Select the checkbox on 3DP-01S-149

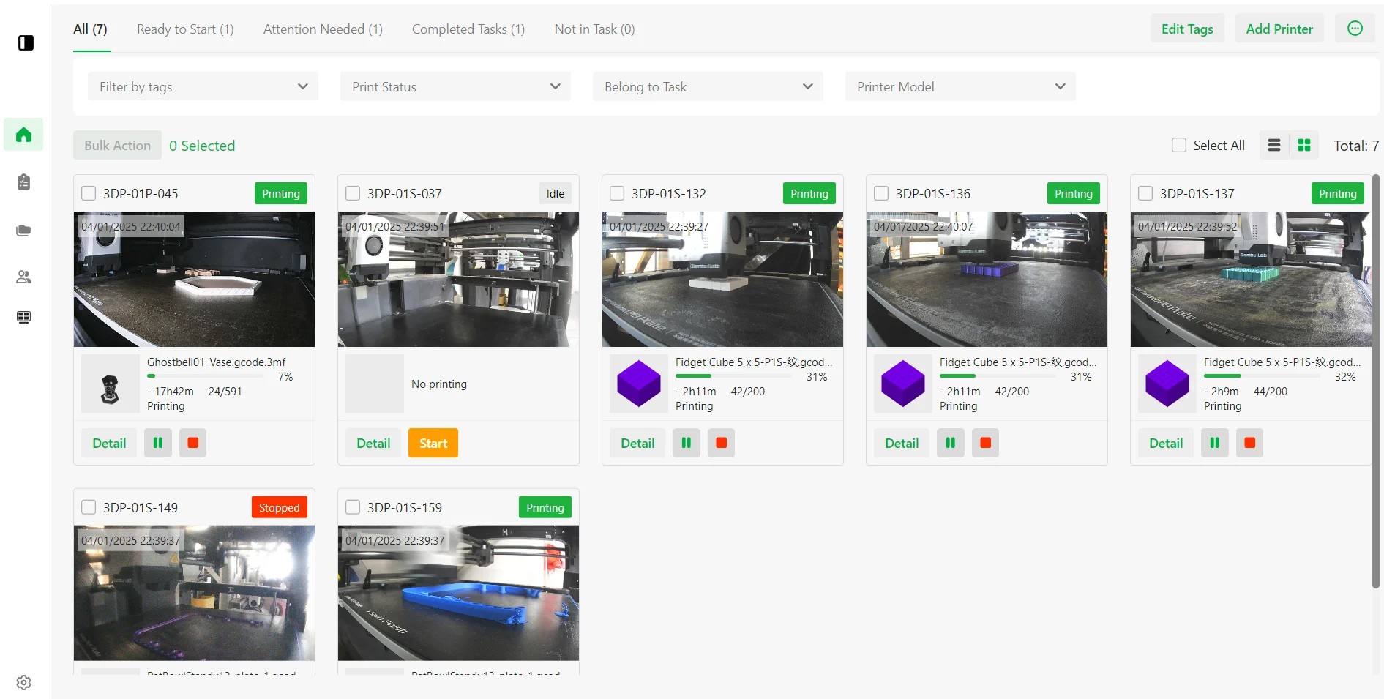click(x=88, y=507)
